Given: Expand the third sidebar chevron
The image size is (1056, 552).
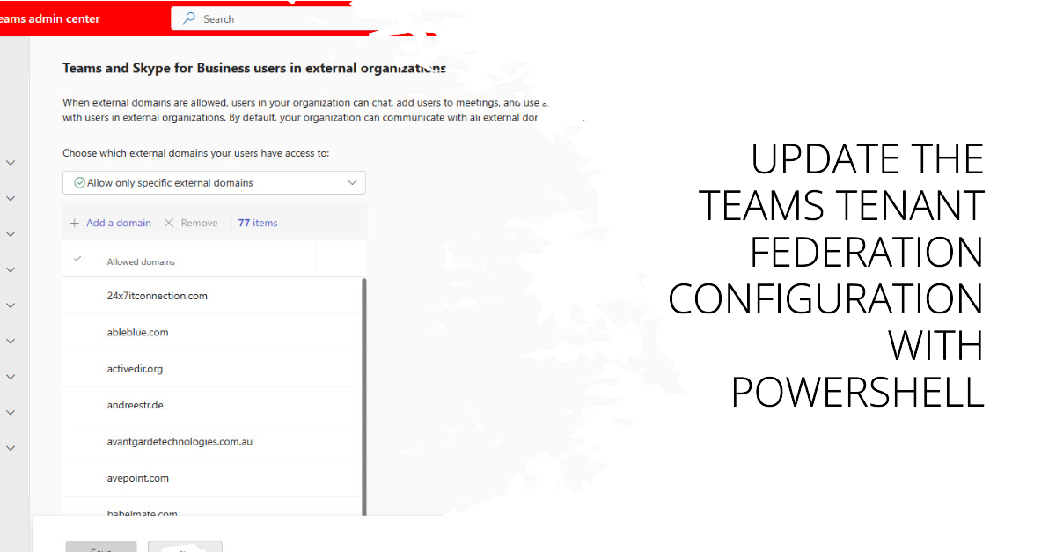Looking at the screenshot, I should (11, 234).
